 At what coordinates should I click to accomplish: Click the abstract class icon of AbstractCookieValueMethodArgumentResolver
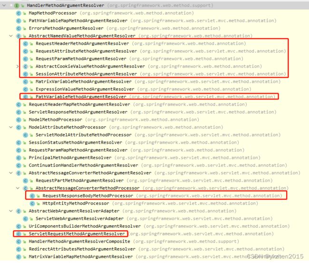(25, 67)
